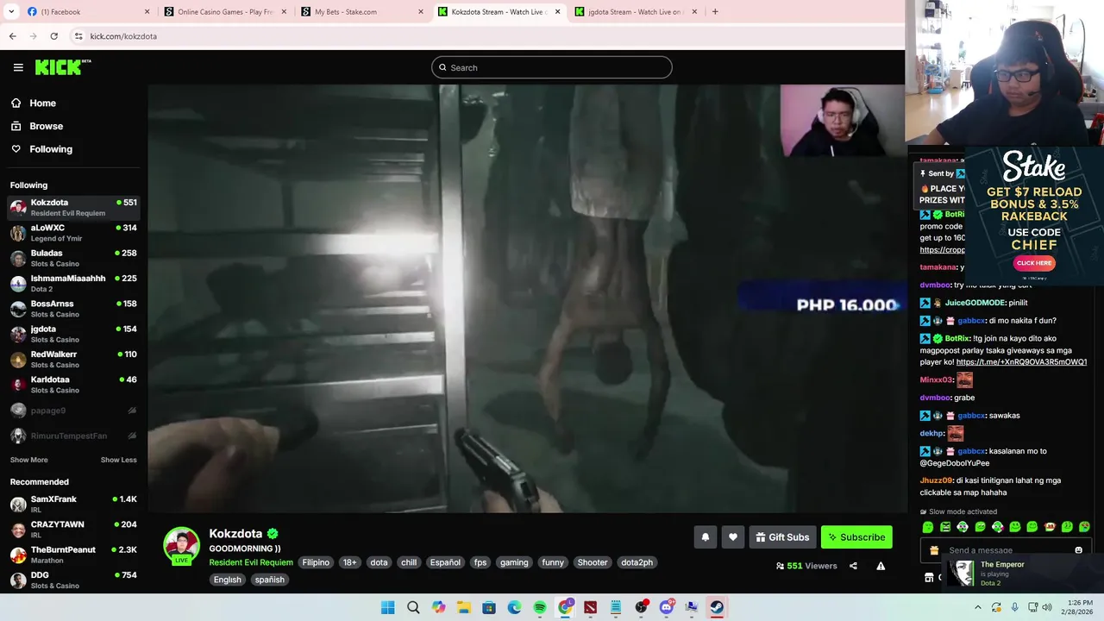Open volume control in system tray
Image resolution: width=1104 pixels, height=621 pixels.
tap(1047, 607)
